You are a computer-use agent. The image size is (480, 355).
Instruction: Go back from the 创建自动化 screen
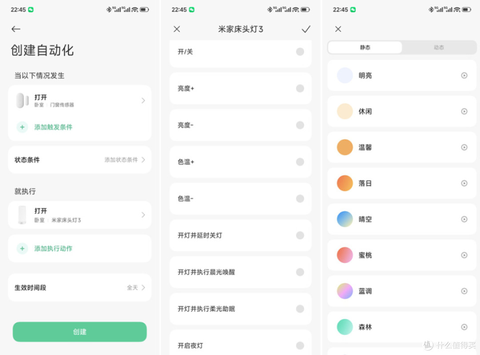point(16,29)
